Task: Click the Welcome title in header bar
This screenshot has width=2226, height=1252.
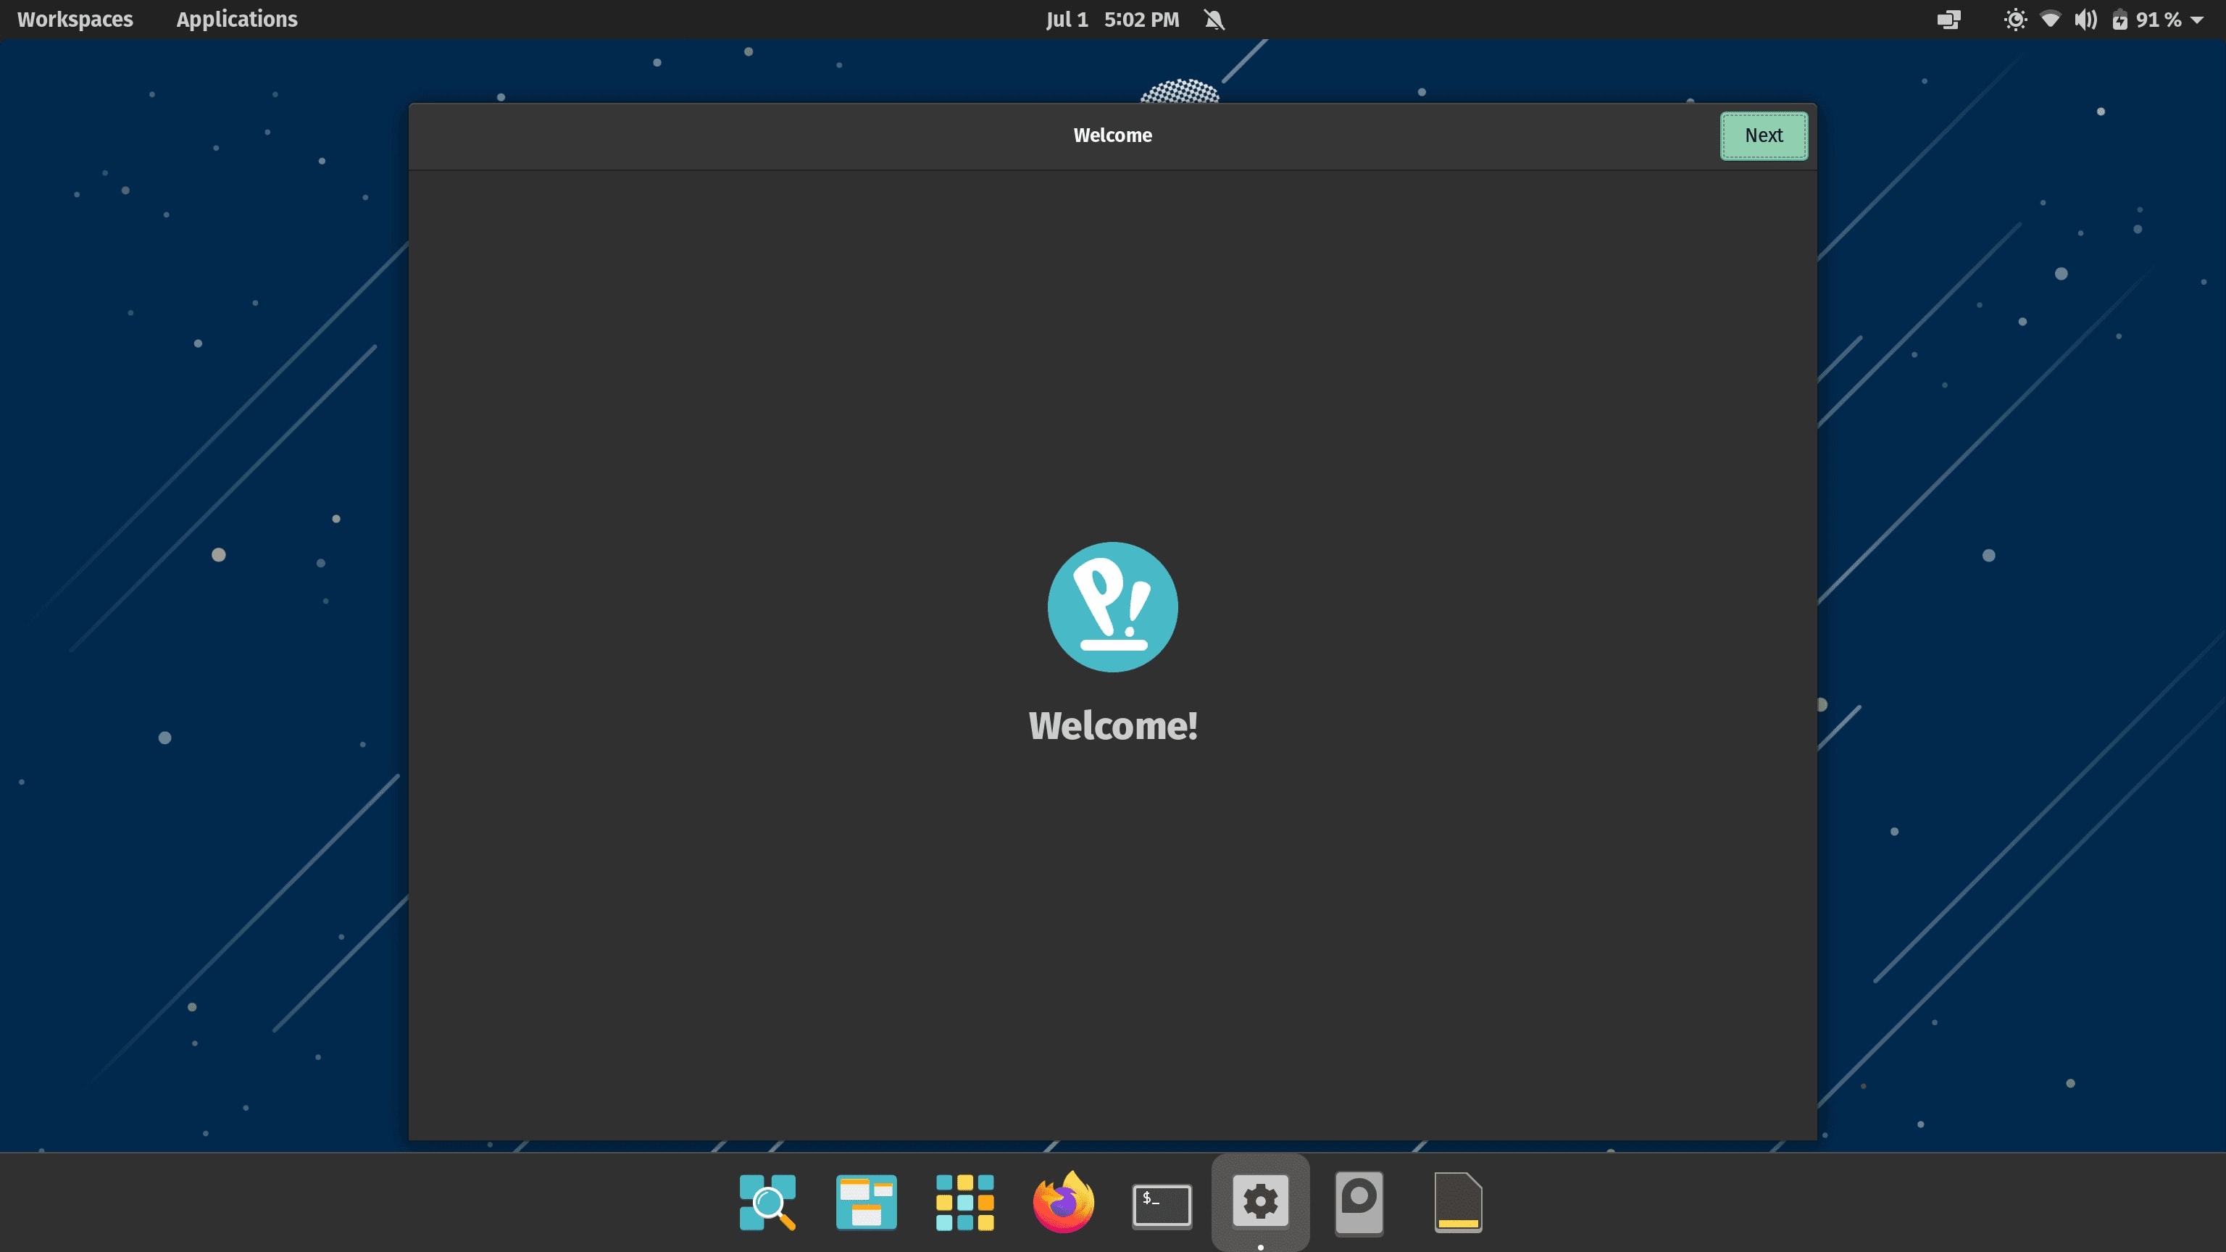Action: 1112,135
